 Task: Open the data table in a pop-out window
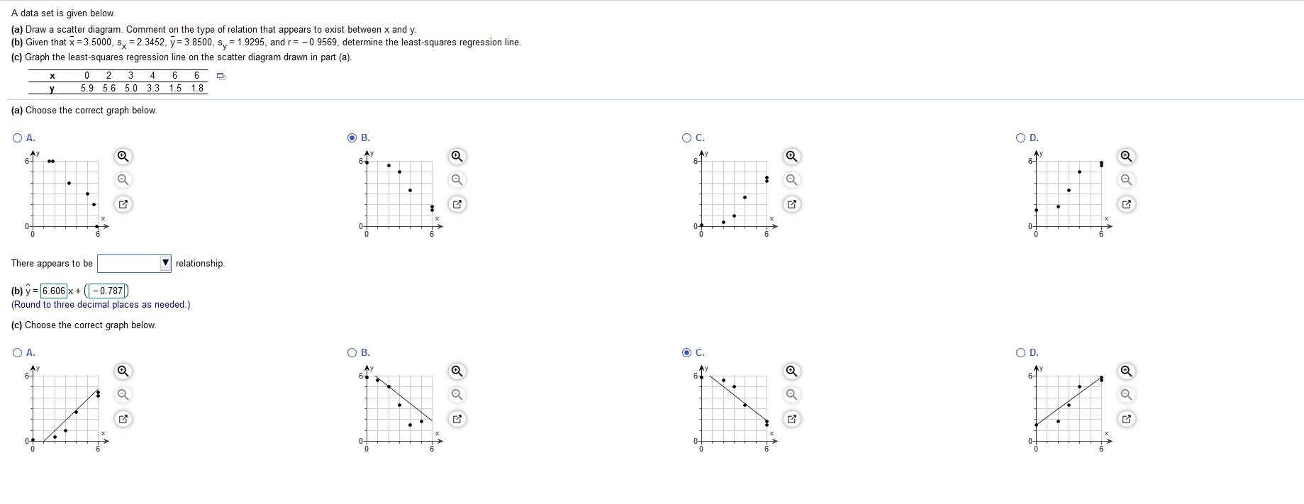pyautogui.click(x=221, y=76)
